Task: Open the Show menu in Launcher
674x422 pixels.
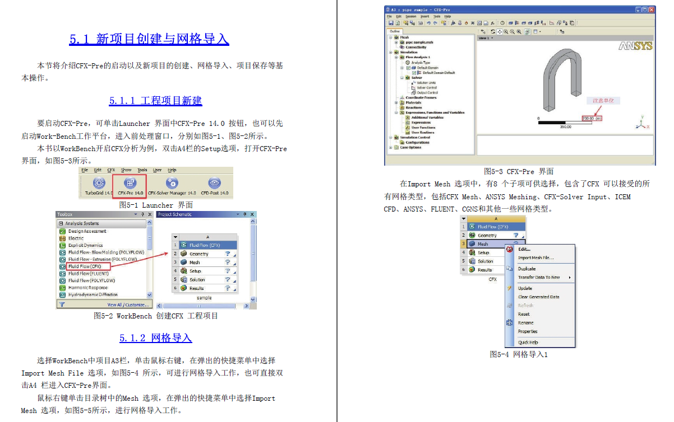Action: point(127,170)
